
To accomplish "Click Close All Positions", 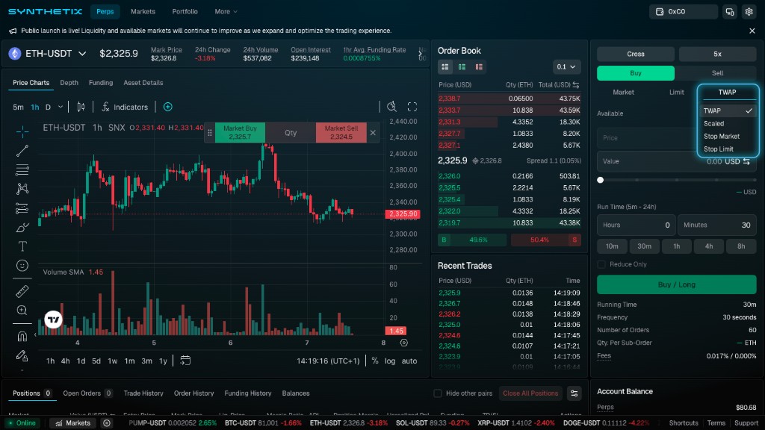I will [x=530, y=393].
